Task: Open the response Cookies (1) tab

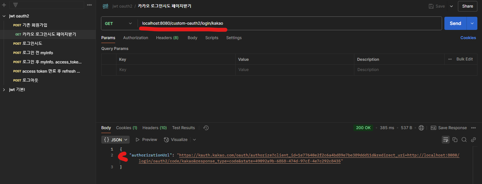Action: coord(127,128)
